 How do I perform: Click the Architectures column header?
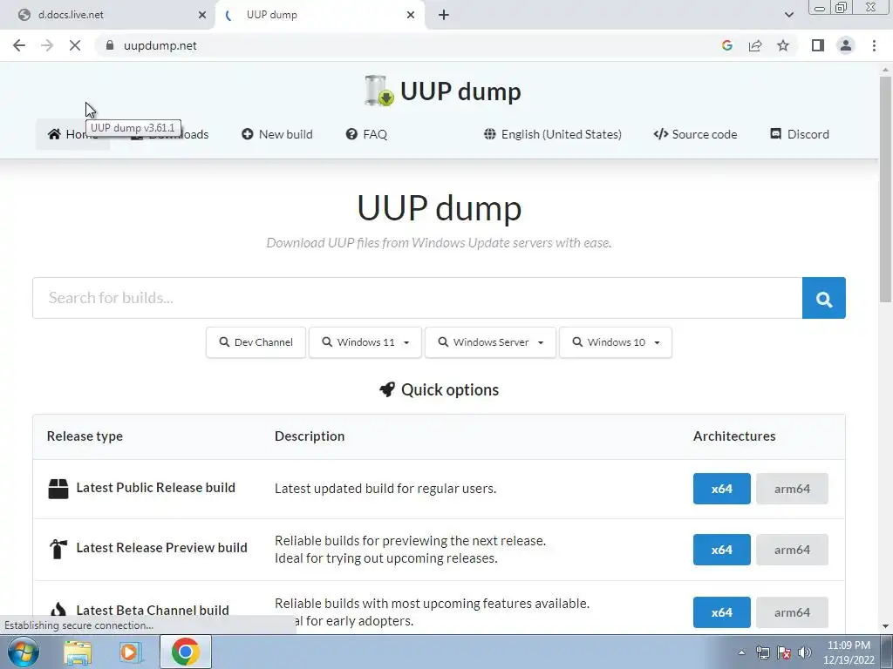(x=734, y=436)
